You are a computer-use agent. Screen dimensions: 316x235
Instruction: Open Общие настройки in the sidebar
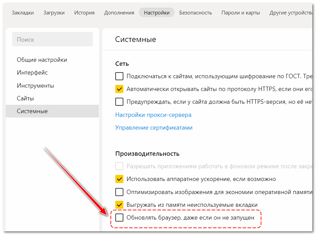pyautogui.click(x=42, y=60)
